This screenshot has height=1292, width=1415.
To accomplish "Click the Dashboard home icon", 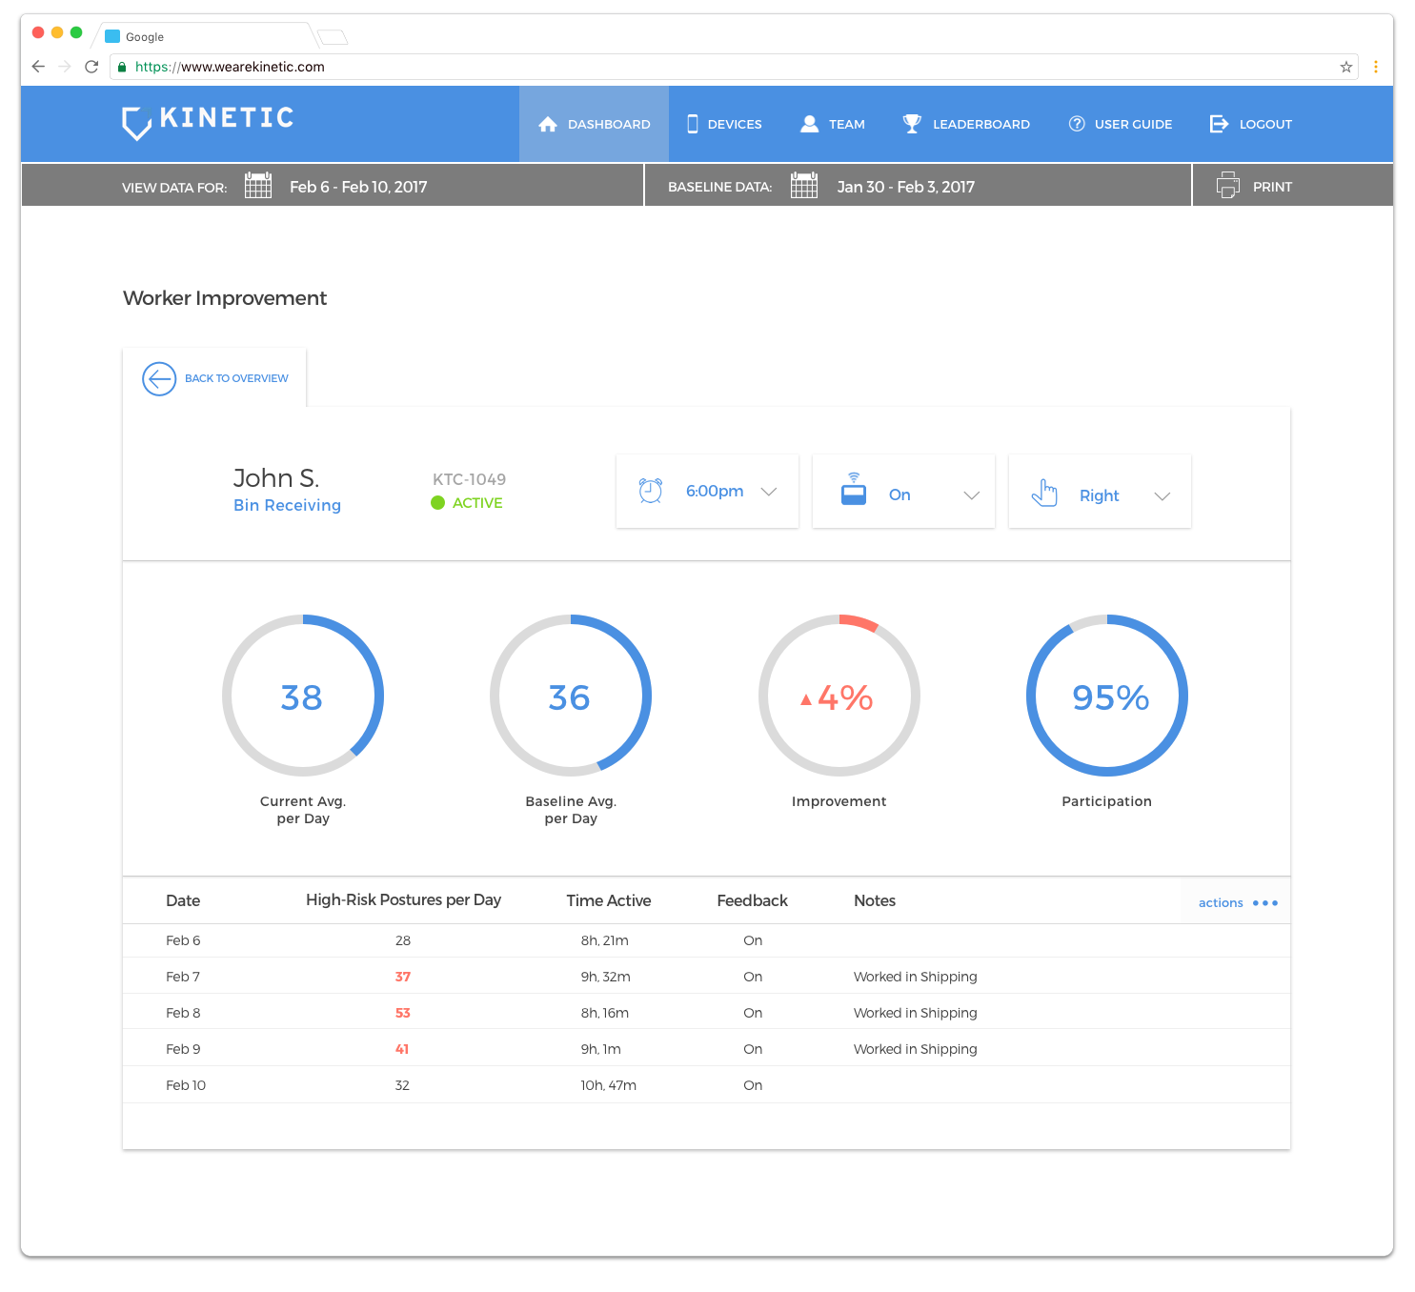I will (x=548, y=124).
